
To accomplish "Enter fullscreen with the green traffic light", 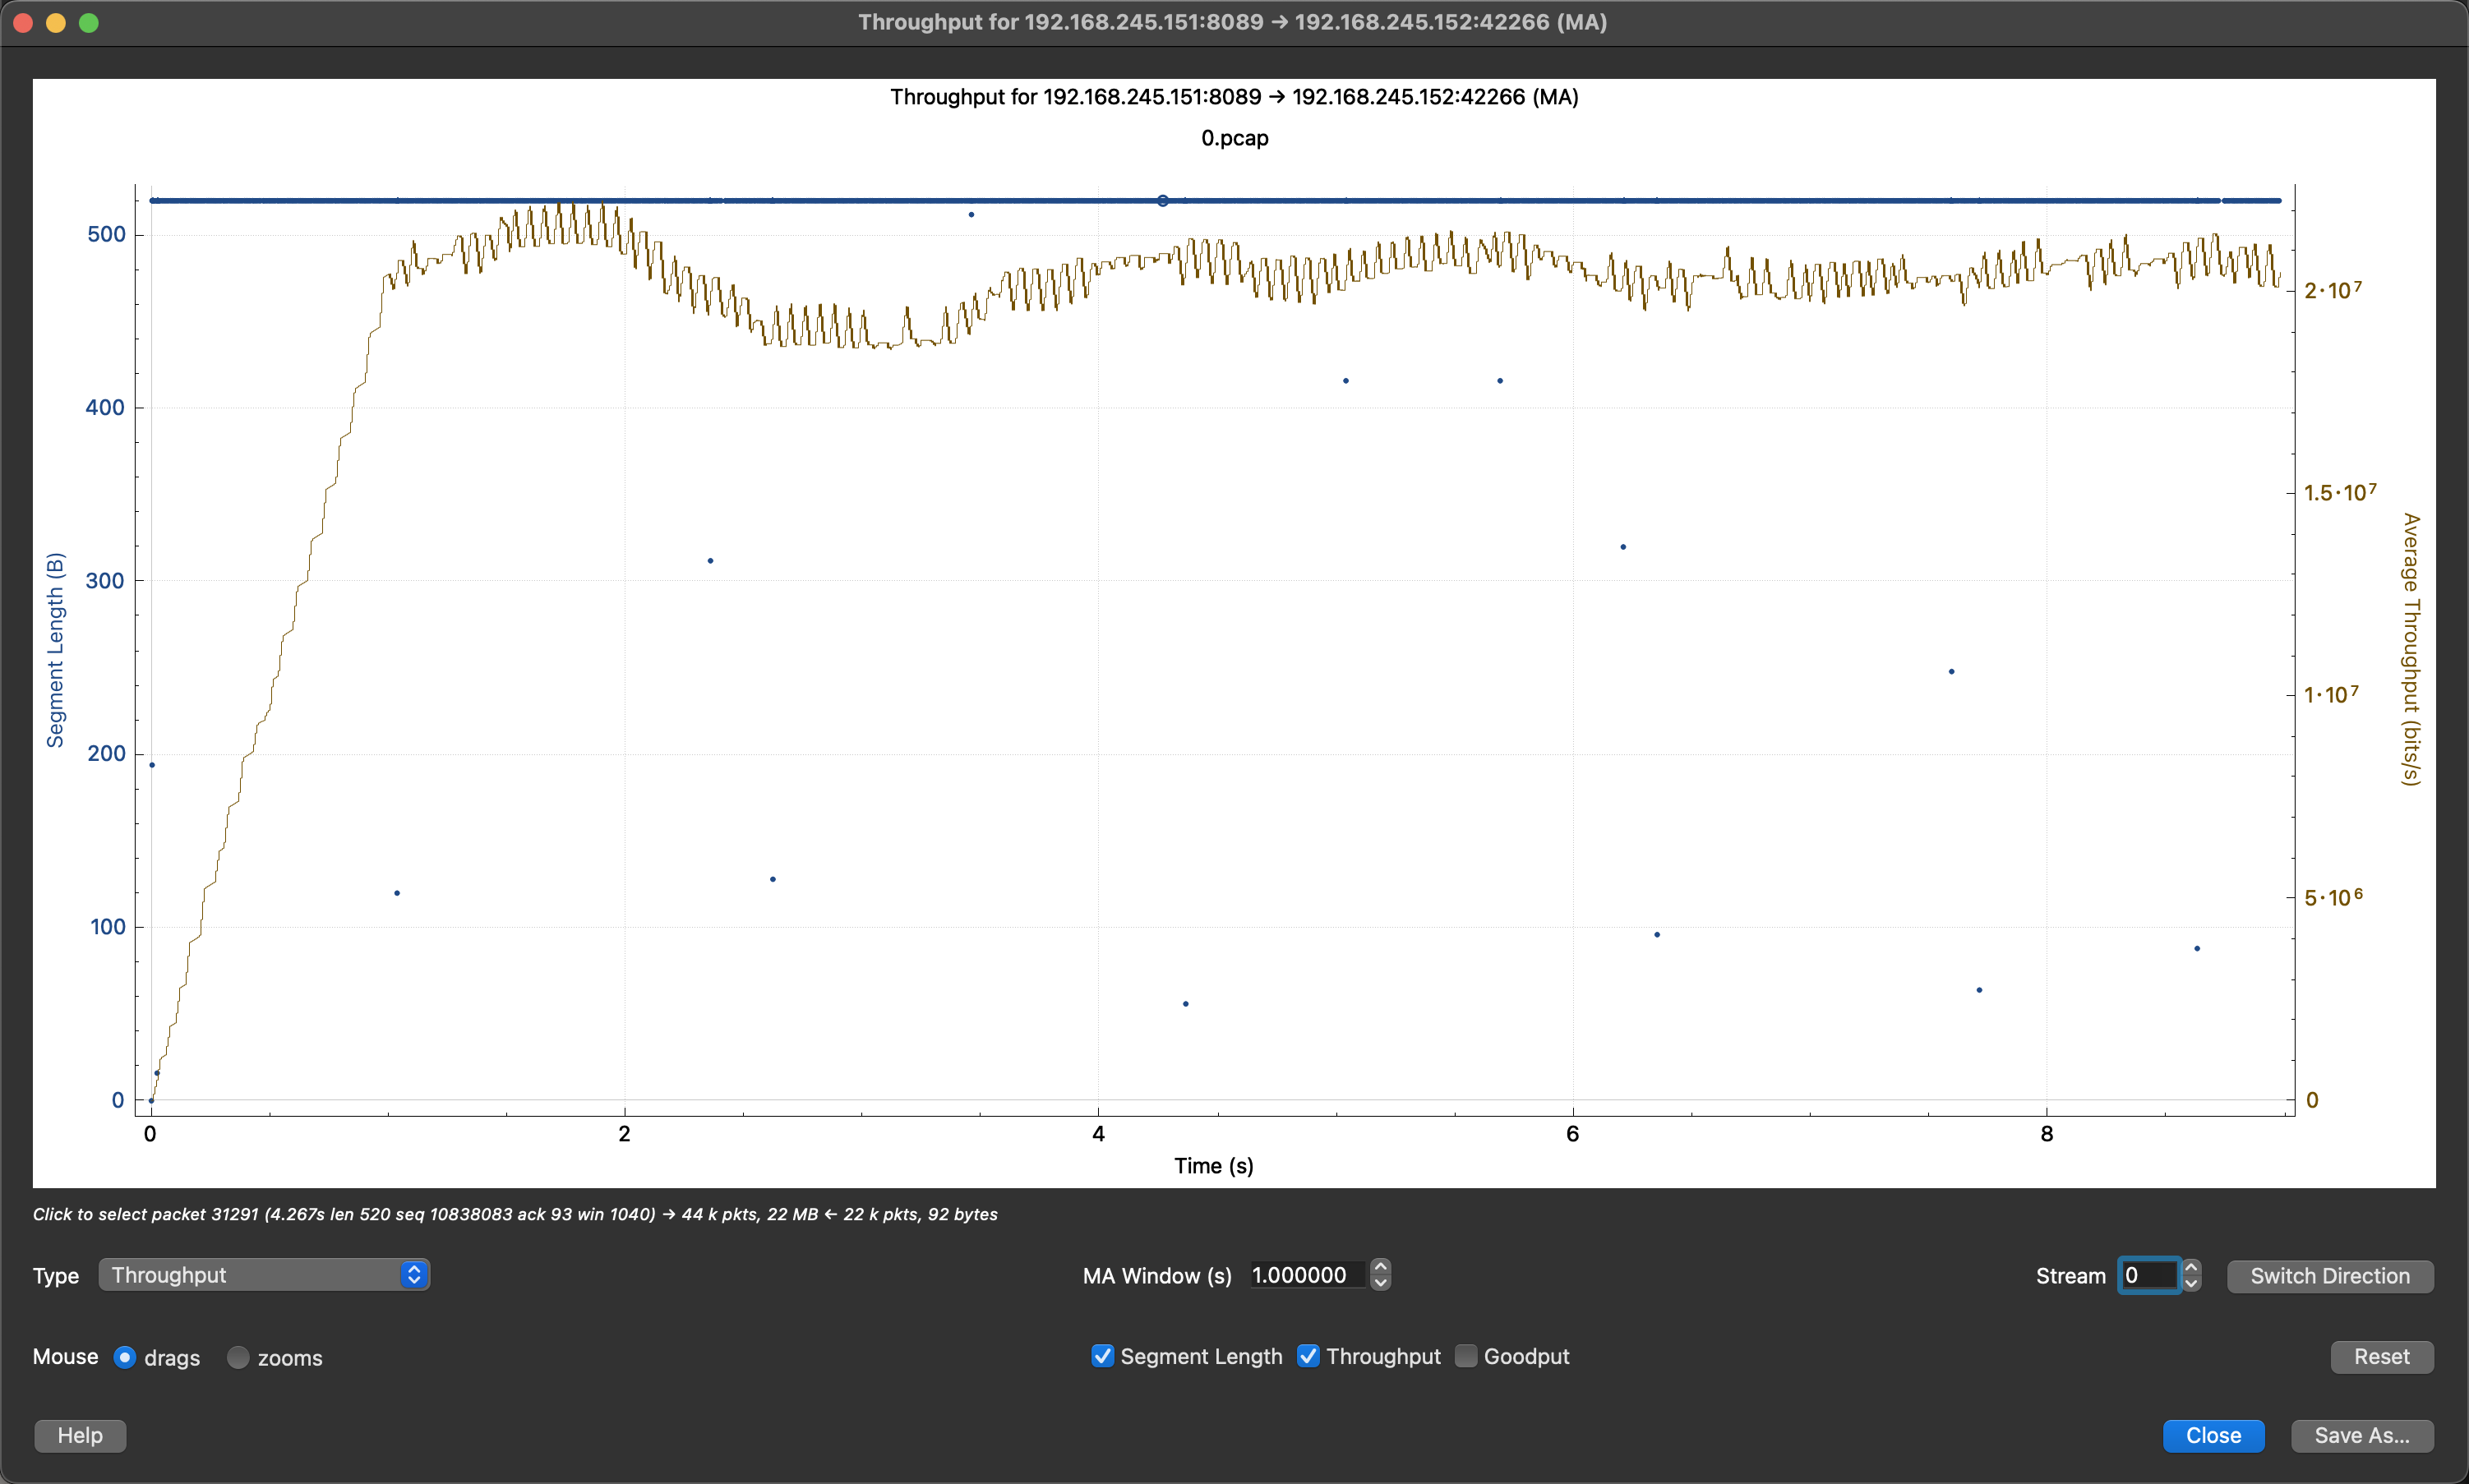I will (89, 22).
